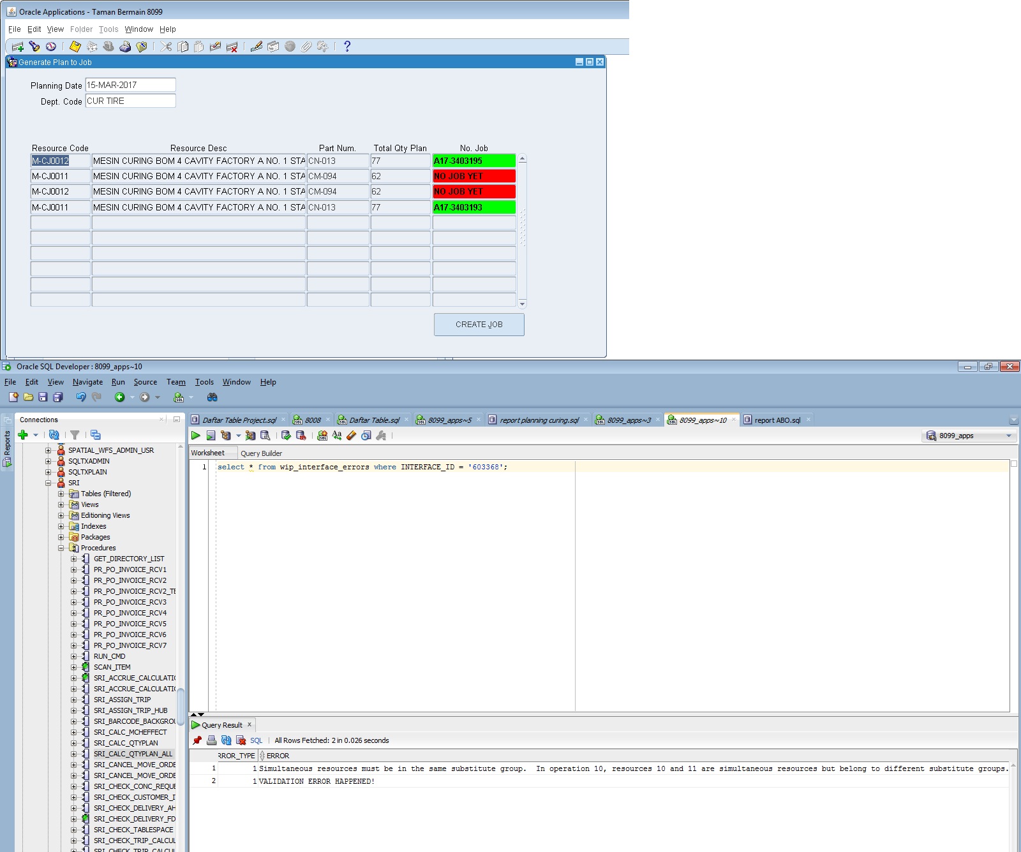The image size is (1021, 852).
Task: Click the Run Script icon in worksheet toolbar
Action: point(211,436)
